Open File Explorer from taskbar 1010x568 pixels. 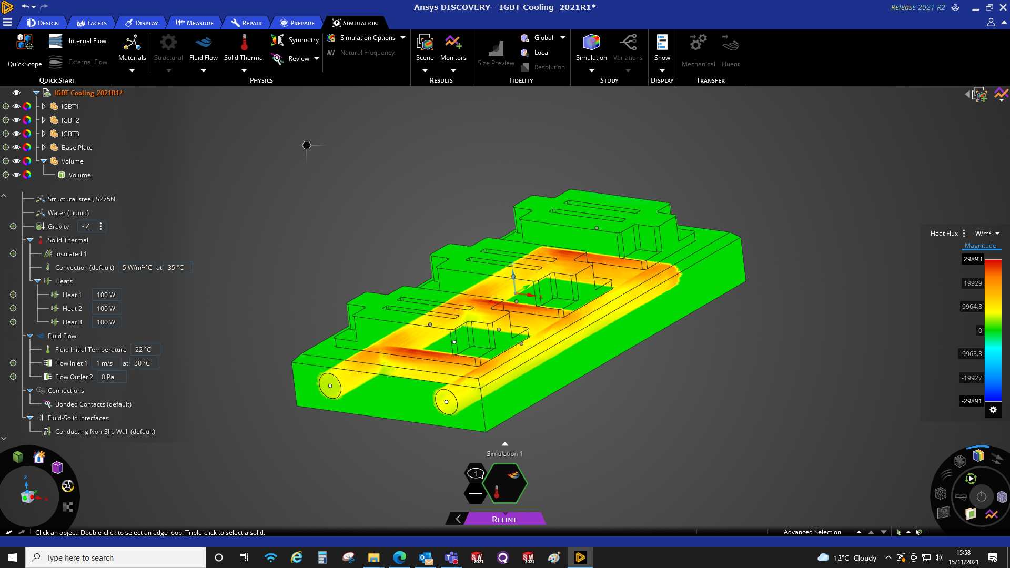point(373,557)
